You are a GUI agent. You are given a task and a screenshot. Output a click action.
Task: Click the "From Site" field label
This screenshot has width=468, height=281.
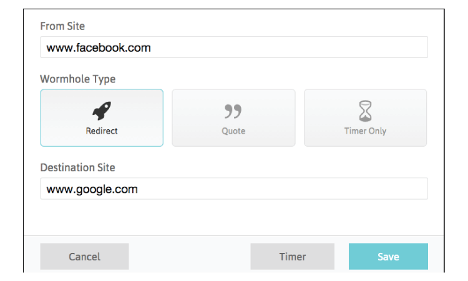[x=62, y=26]
